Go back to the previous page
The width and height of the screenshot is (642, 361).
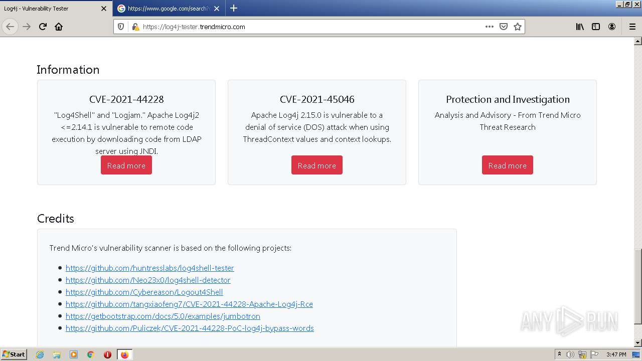coord(10,27)
